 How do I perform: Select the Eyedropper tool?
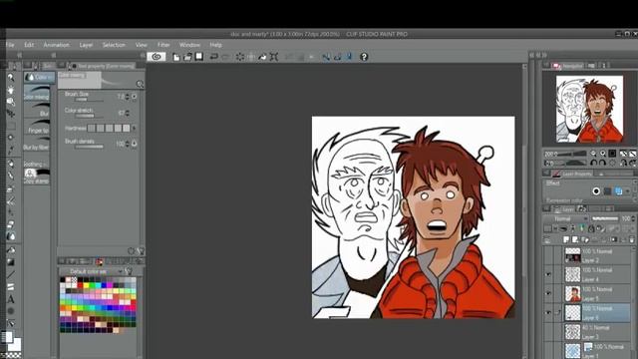point(11,150)
